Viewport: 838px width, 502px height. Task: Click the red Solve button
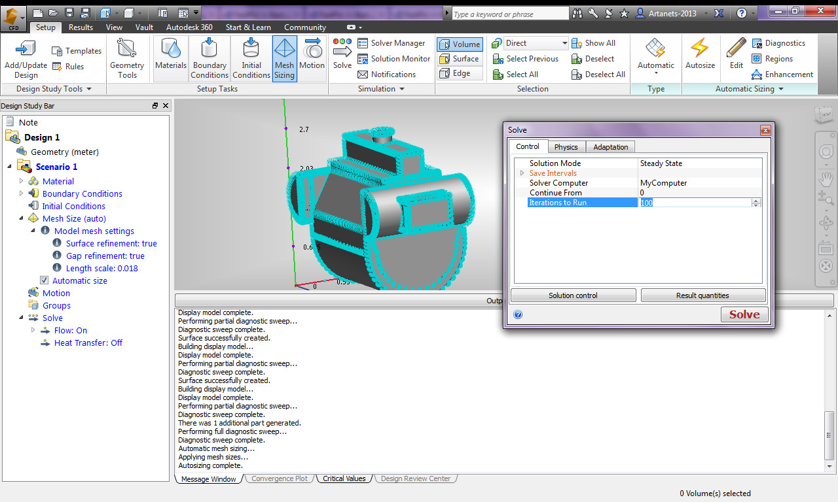744,314
